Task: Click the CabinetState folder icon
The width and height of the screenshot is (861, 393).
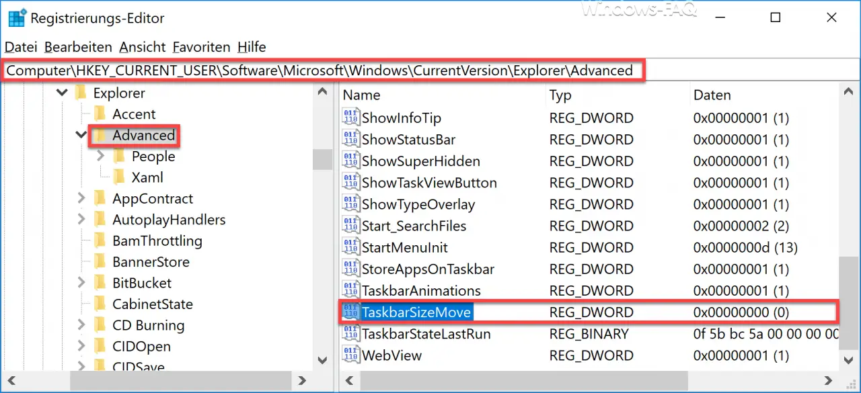Action: pyautogui.click(x=100, y=304)
